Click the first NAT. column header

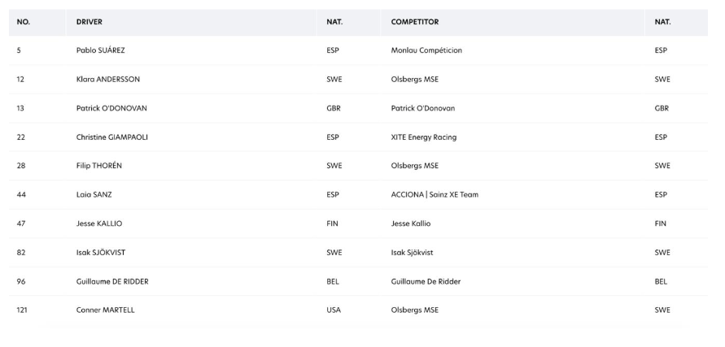[x=334, y=22]
